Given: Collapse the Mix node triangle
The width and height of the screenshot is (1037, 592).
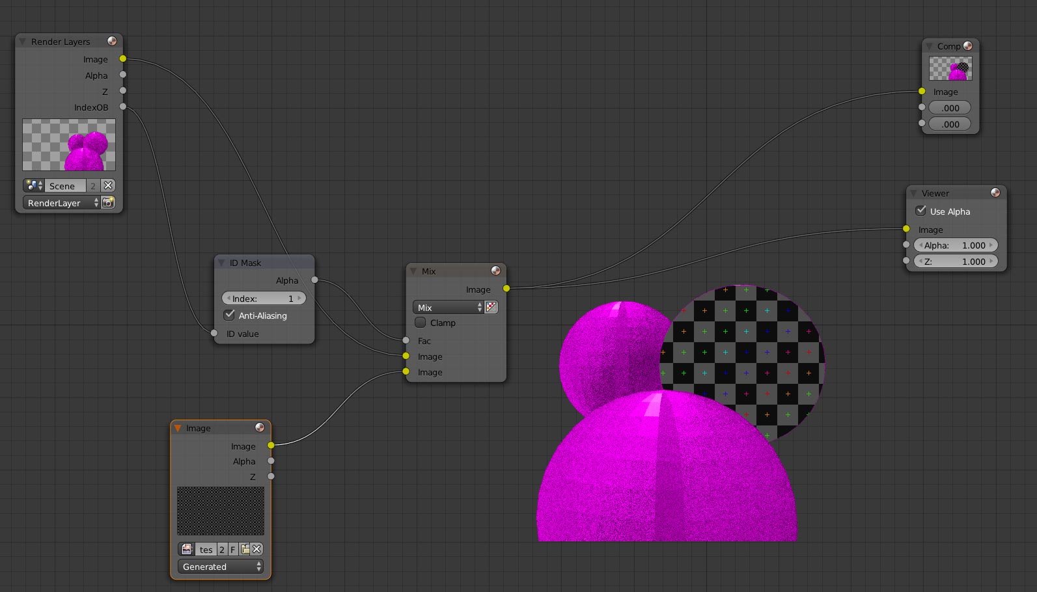Looking at the screenshot, I should (x=413, y=271).
